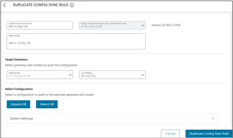Go back using the left arrow icon
Image resolution: width=233 pixels, height=138 pixels.
pyautogui.click(x=4, y=5)
